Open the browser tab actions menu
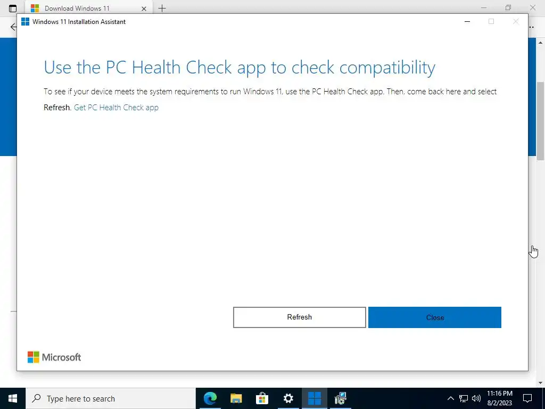545x409 pixels. (x=13, y=9)
